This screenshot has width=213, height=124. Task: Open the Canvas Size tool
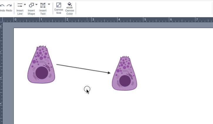point(58,5)
